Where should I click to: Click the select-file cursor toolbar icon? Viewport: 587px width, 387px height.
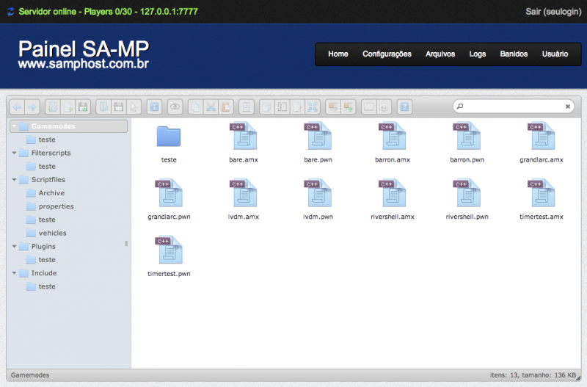click(134, 107)
